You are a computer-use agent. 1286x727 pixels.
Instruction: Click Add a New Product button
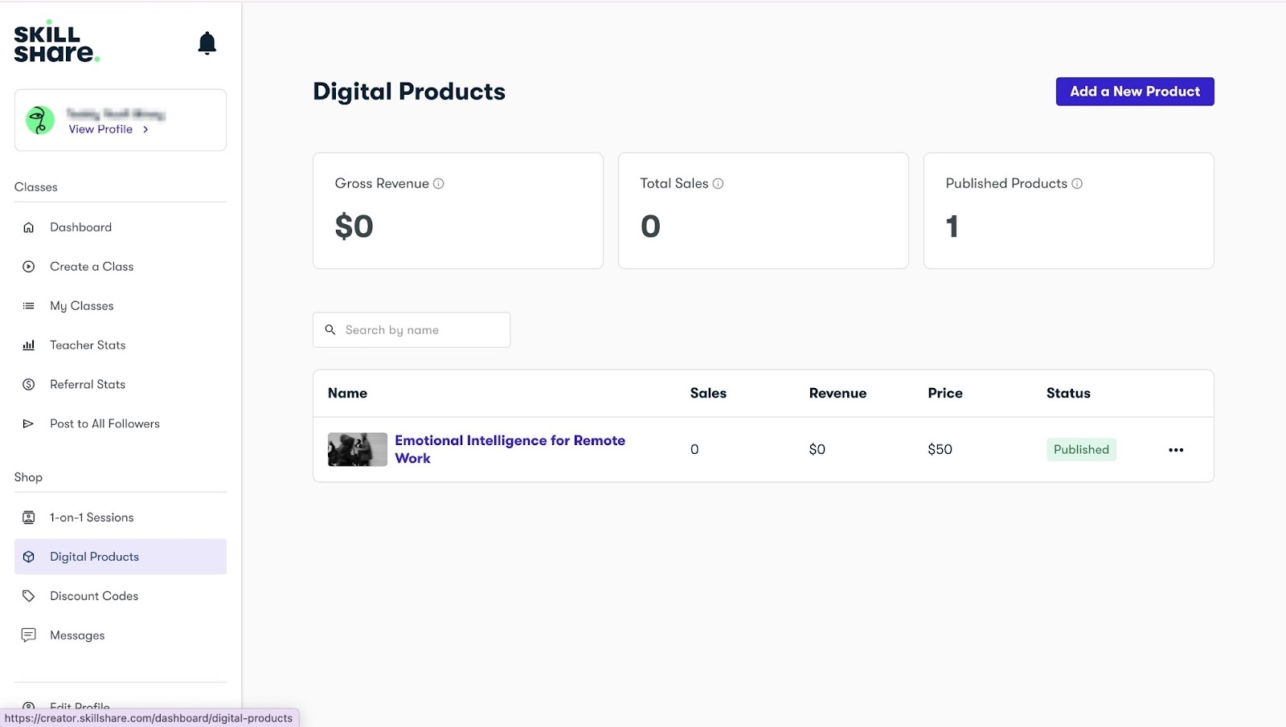coord(1135,92)
